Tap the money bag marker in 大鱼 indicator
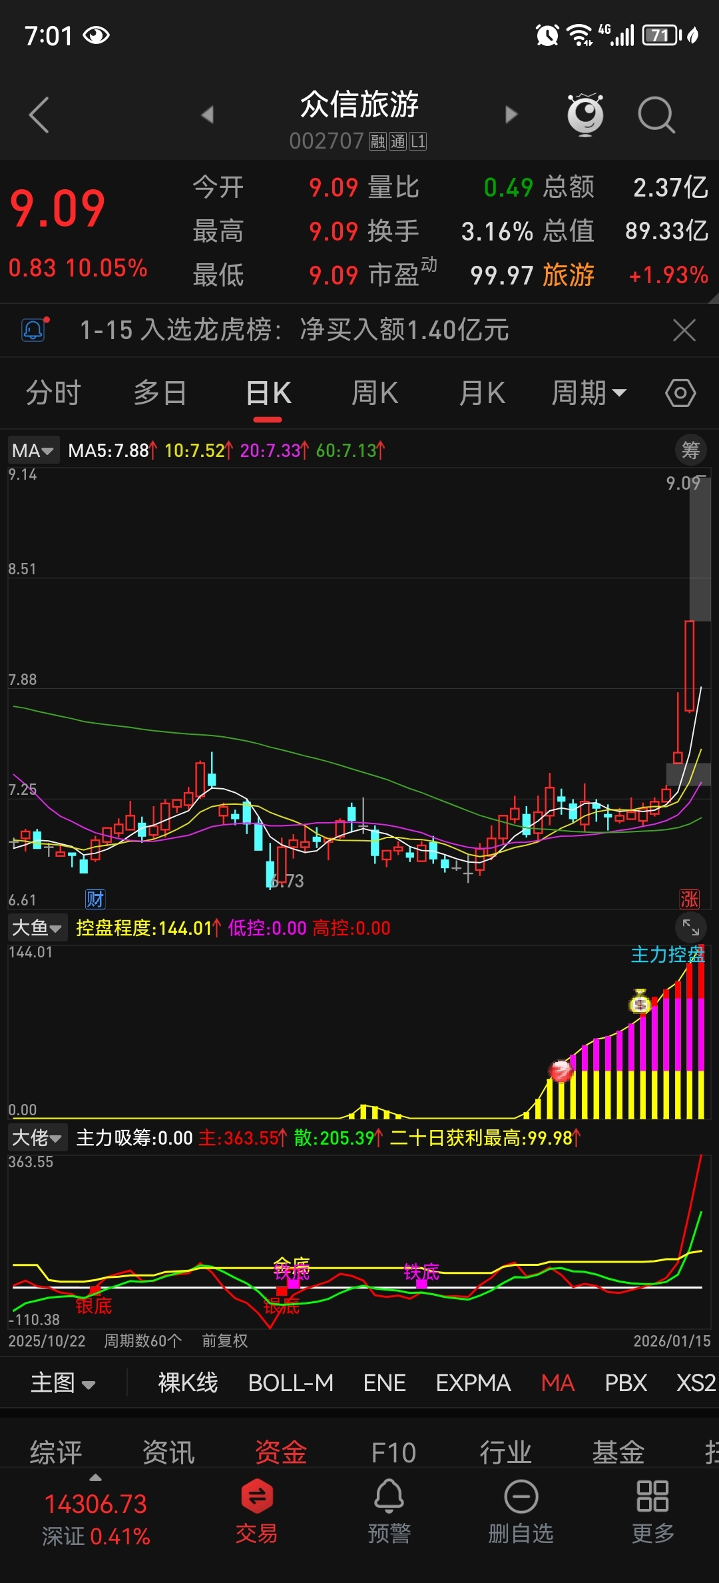This screenshot has height=1583, width=719. pyautogui.click(x=640, y=1001)
